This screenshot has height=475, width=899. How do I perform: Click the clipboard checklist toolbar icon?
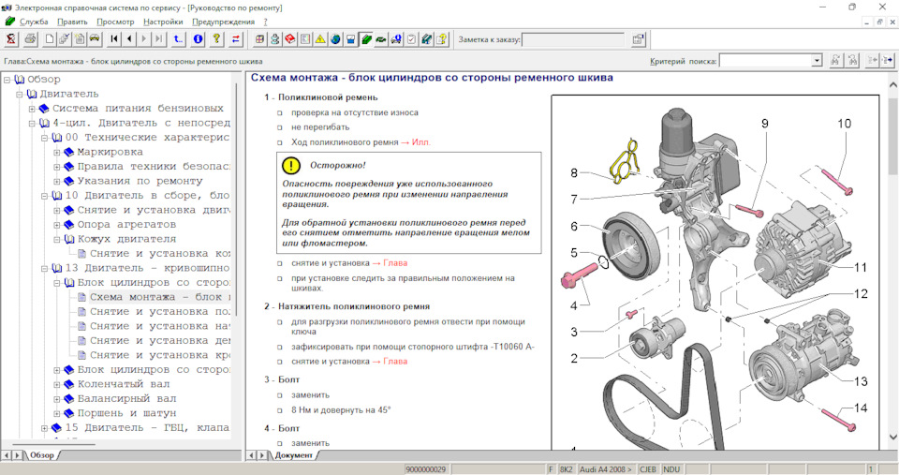click(411, 39)
